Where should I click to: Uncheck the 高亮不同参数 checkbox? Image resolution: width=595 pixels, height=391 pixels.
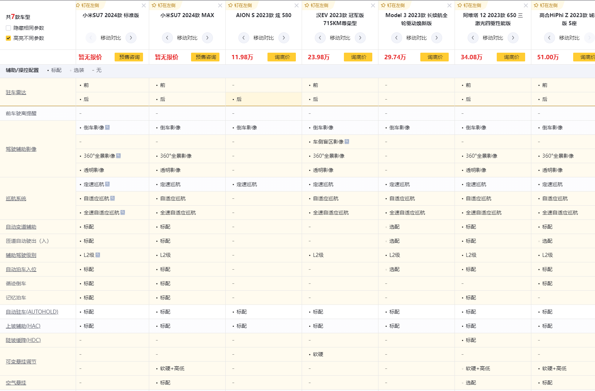point(8,38)
